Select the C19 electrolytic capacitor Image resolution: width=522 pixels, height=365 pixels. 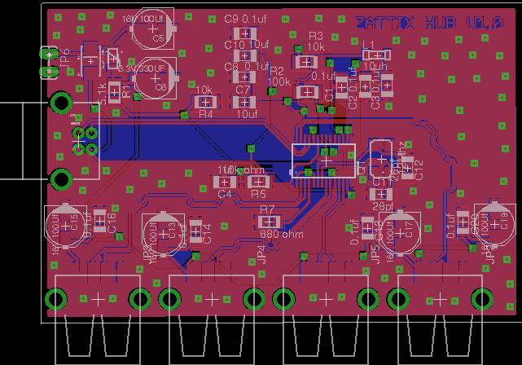pyautogui.click(x=494, y=225)
